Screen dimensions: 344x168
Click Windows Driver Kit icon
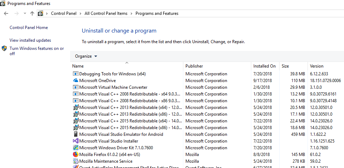[75, 147]
